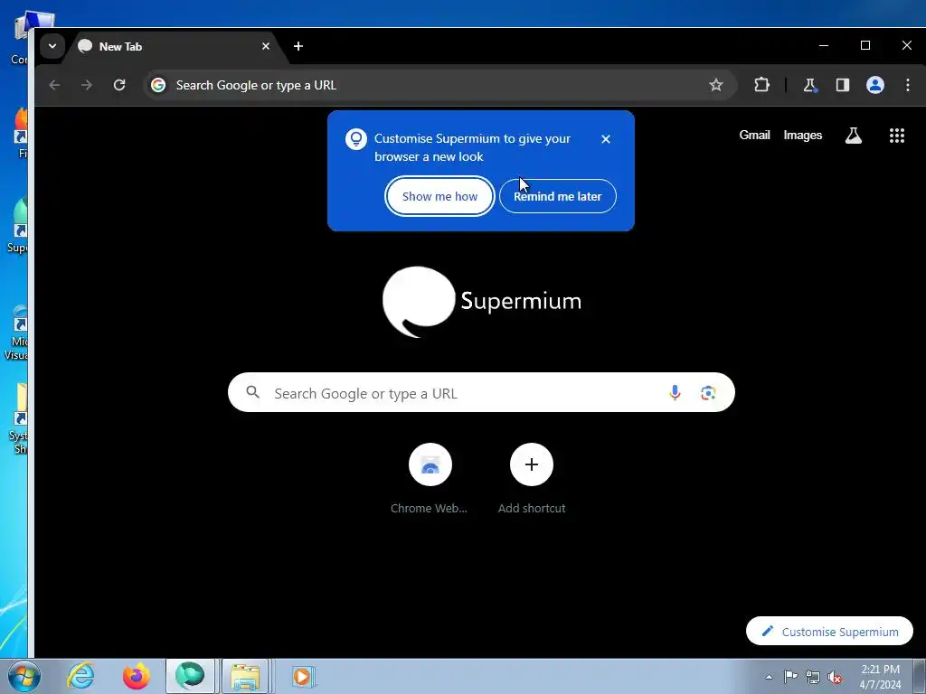
Task: Go forward using the forward arrow
Action: [x=87, y=85]
